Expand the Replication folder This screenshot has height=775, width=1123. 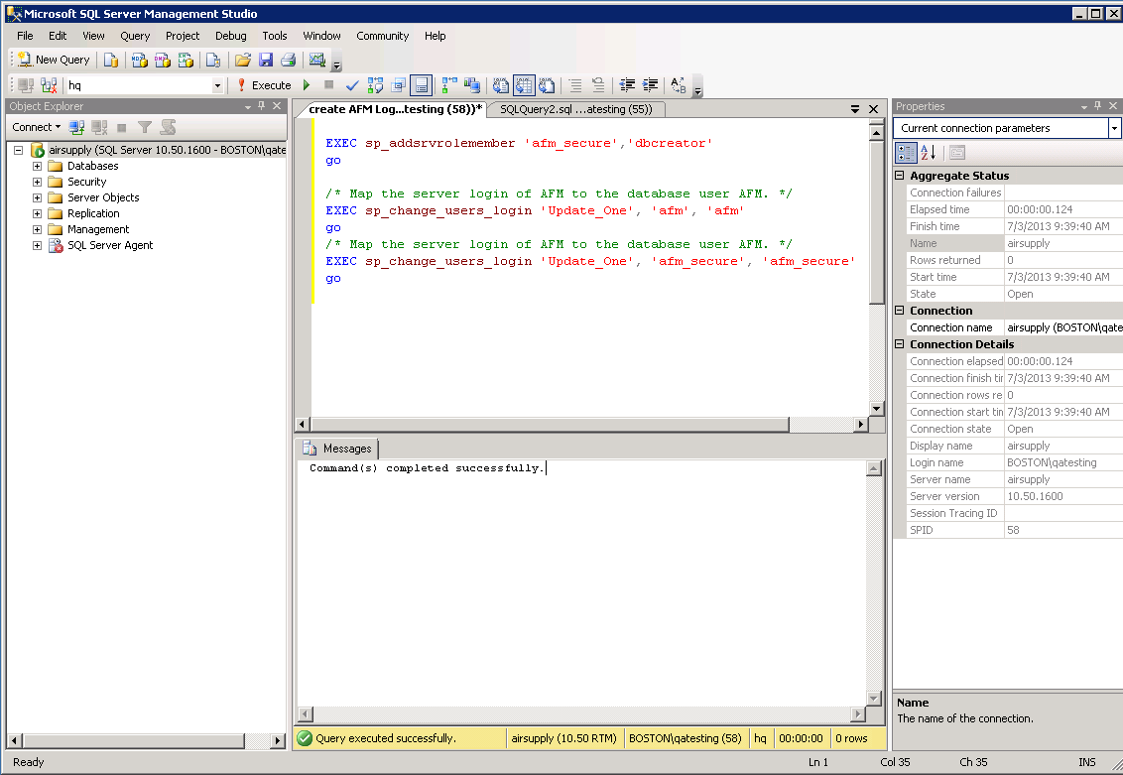(x=38, y=213)
